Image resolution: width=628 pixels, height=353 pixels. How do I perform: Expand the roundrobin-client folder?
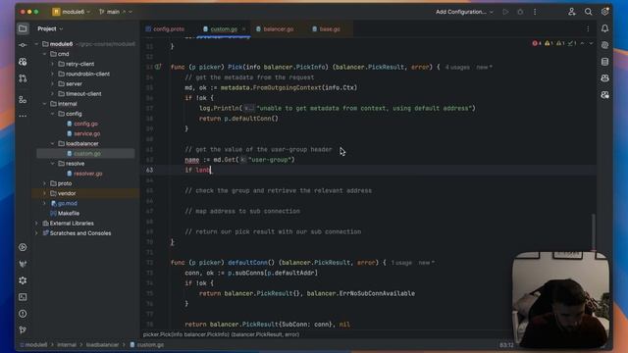(52, 75)
